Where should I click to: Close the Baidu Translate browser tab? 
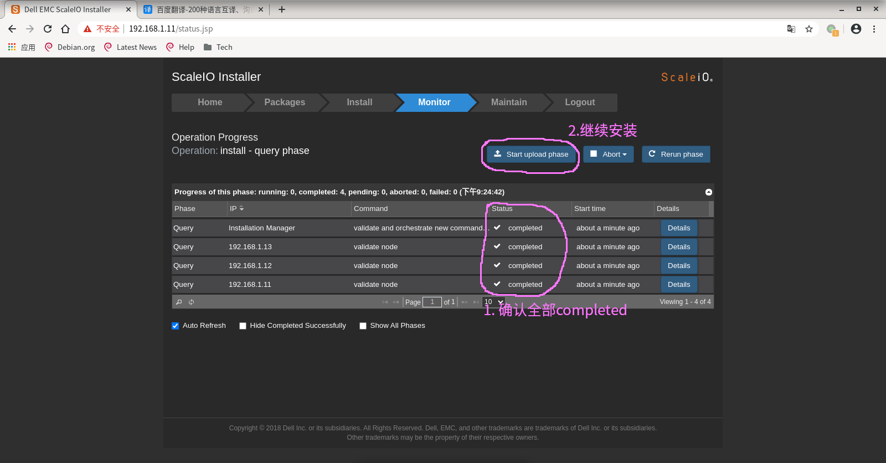(261, 9)
